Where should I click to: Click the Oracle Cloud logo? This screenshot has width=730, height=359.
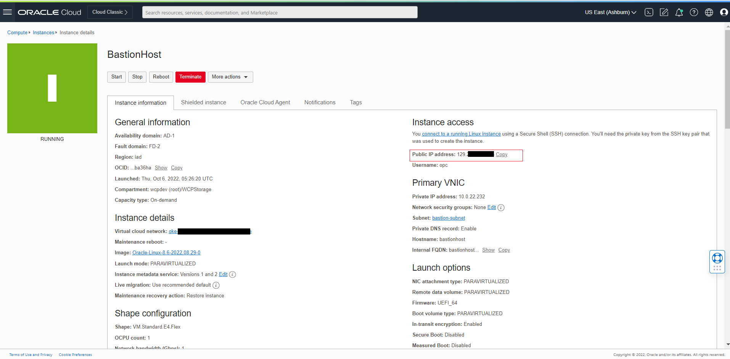point(50,12)
